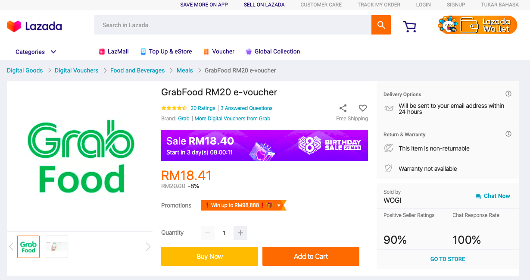The width and height of the screenshot is (530, 280).
Task: Click the Buy Now button
Action: tap(209, 256)
